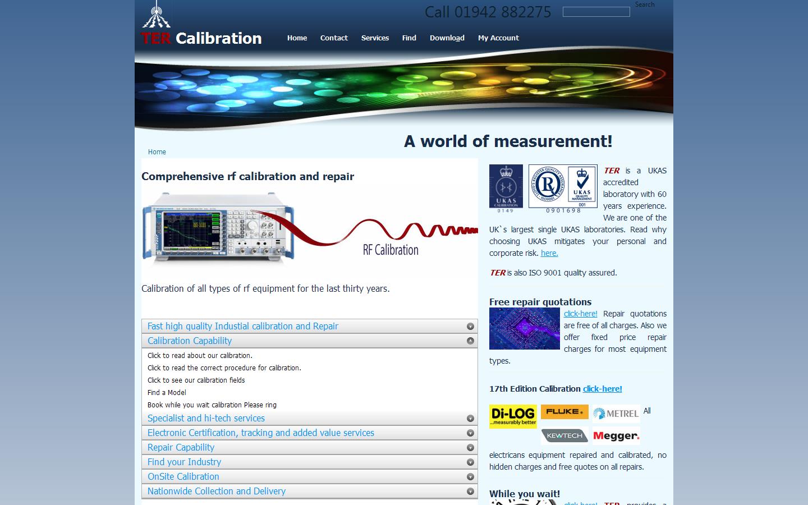
Task: Click the 'Nationwide Collection and Delivery' title
Action: (x=217, y=492)
